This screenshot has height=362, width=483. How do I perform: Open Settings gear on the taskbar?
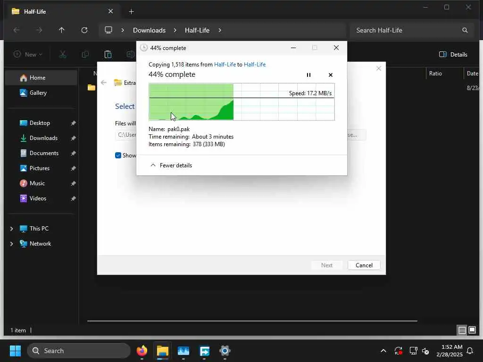click(225, 351)
